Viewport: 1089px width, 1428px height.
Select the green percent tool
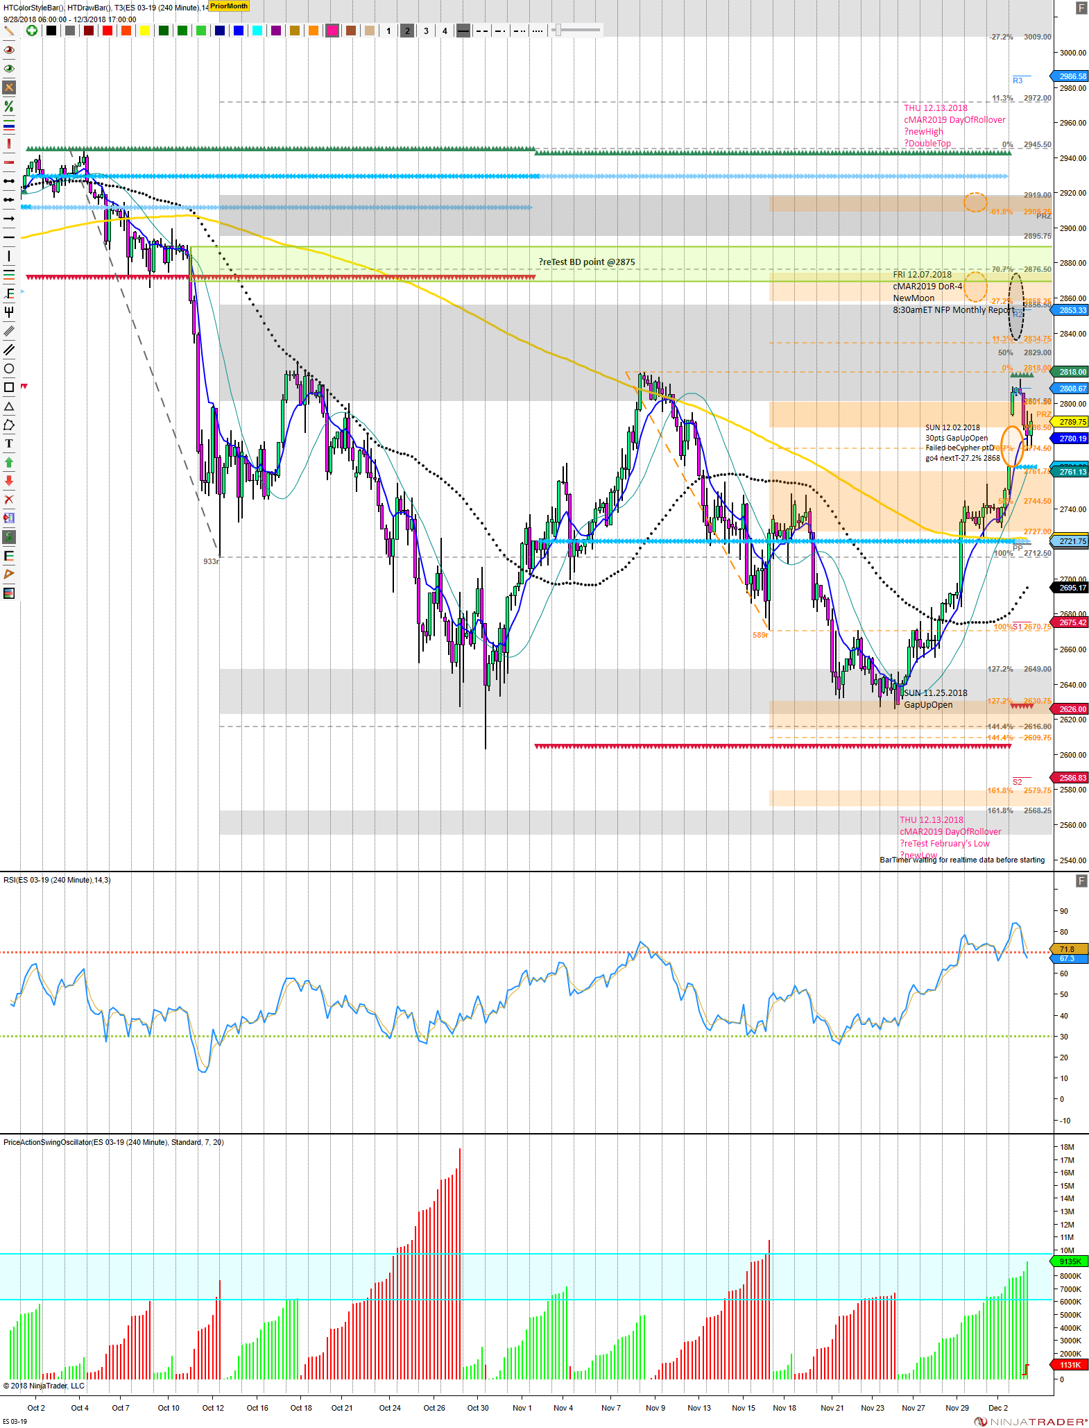click(x=9, y=106)
